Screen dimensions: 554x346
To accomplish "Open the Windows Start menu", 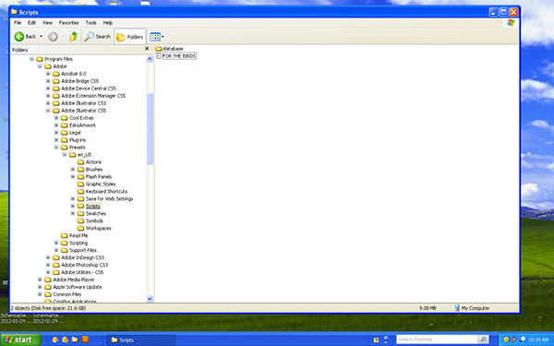I will [x=20, y=340].
